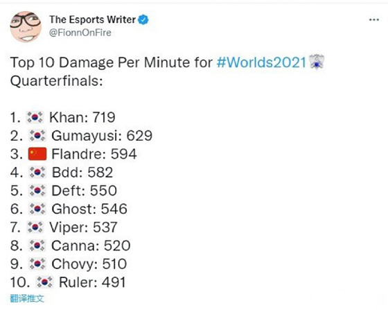This screenshot has width=388, height=310.
Task: Click the Korean flag beside Viper
Action: coord(35,227)
